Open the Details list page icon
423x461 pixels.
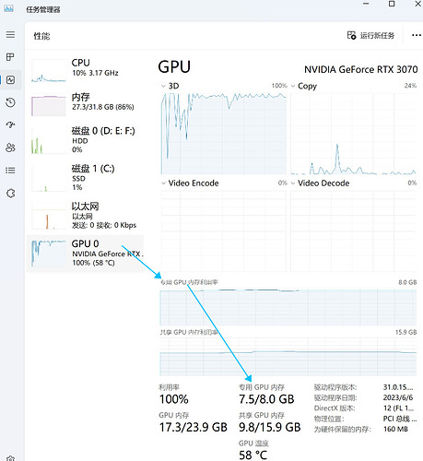coord(10,171)
